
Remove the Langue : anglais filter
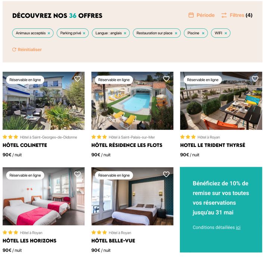[125, 33]
